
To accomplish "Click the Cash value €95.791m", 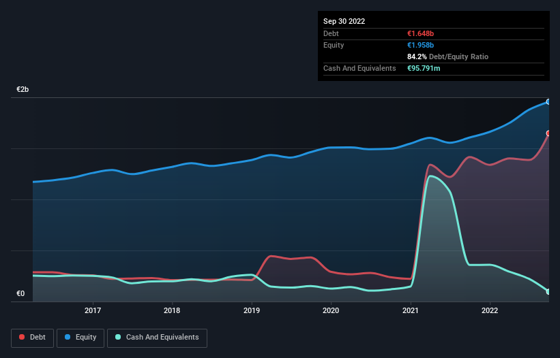I will [424, 68].
